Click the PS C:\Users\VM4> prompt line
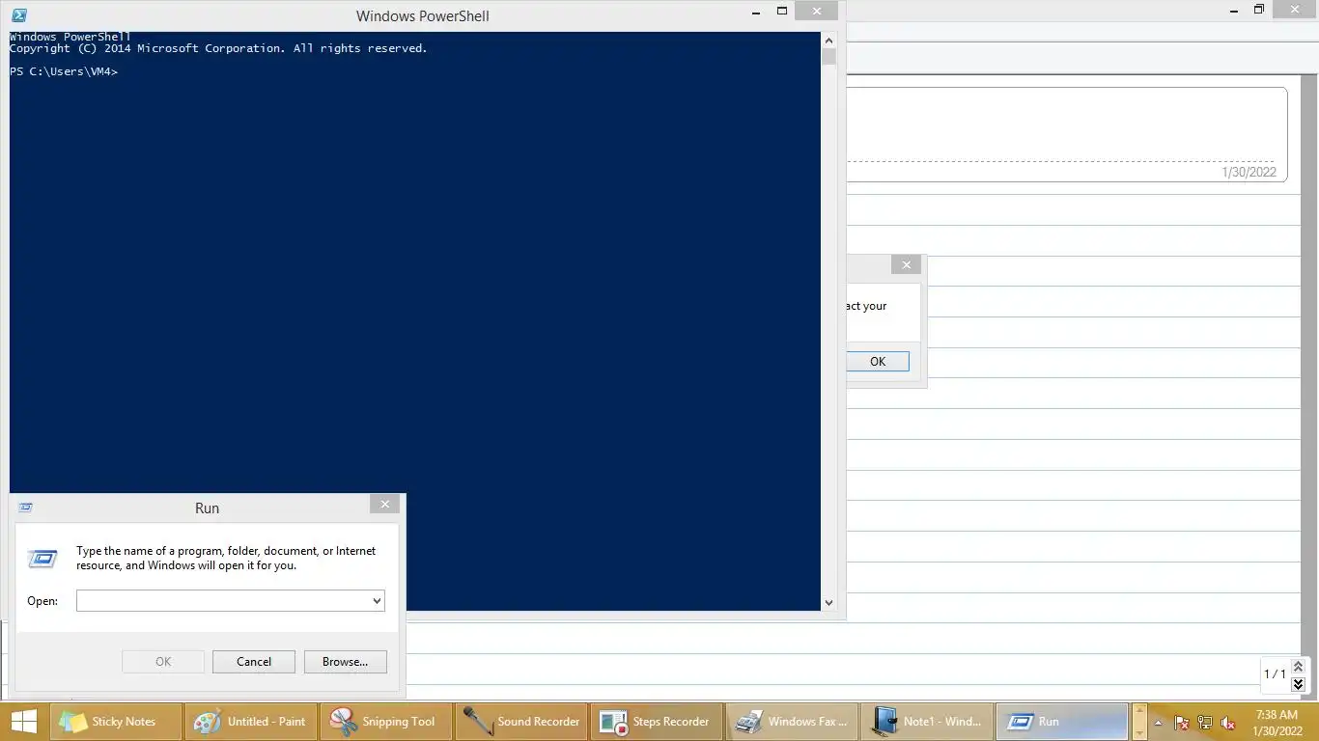 pyautogui.click(x=64, y=71)
